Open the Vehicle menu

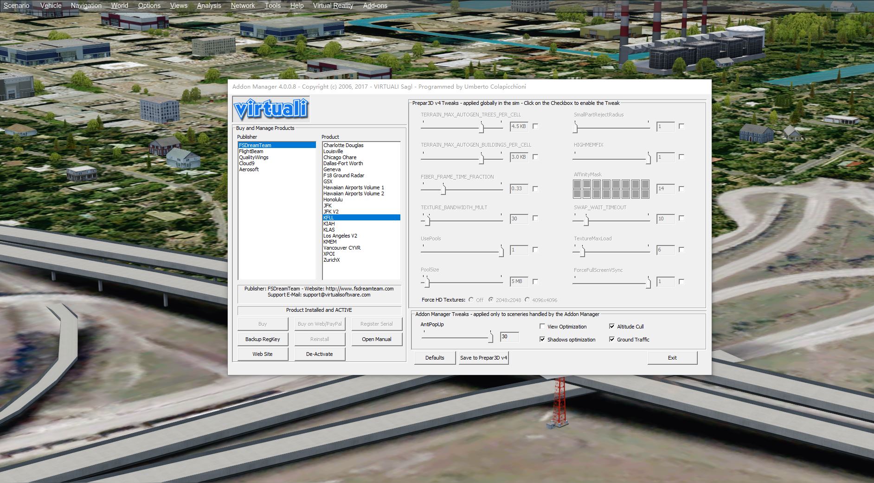(x=51, y=6)
